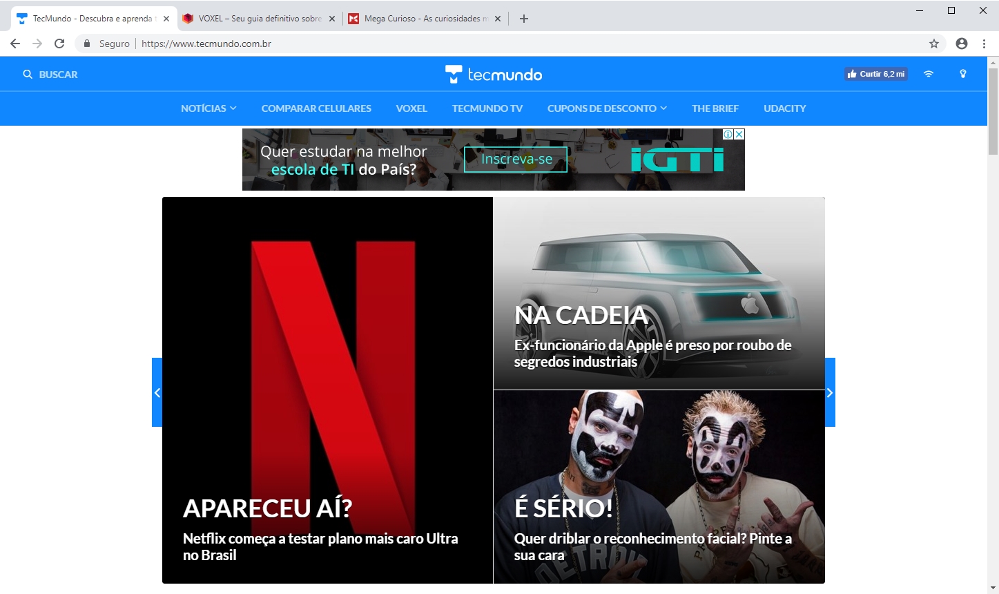Open the reconhecimento facial headline
Viewport: 999px width, 594px height.
(652, 546)
